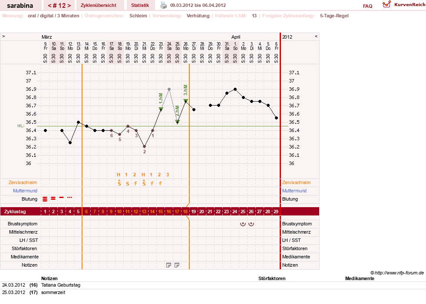This screenshot has height=304, width=426.
Task: Click the breast symptom icon on day 26
Action: [251, 224]
